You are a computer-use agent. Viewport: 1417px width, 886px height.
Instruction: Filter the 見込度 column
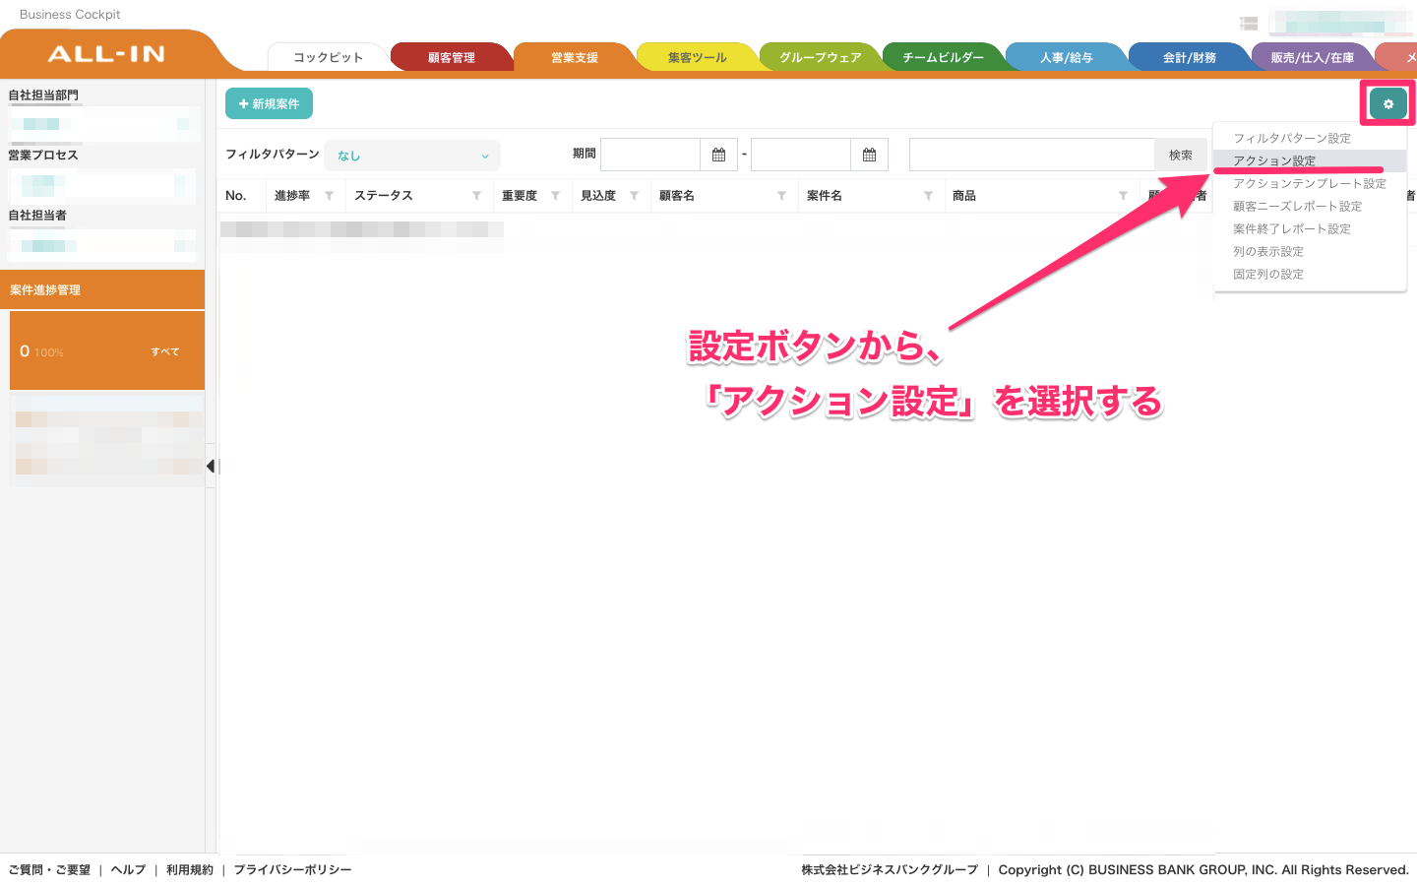tap(634, 196)
